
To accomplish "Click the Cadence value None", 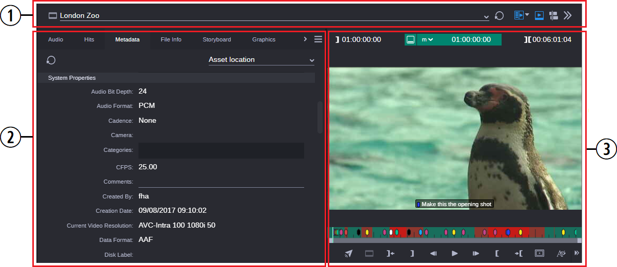I will point(147,121).
